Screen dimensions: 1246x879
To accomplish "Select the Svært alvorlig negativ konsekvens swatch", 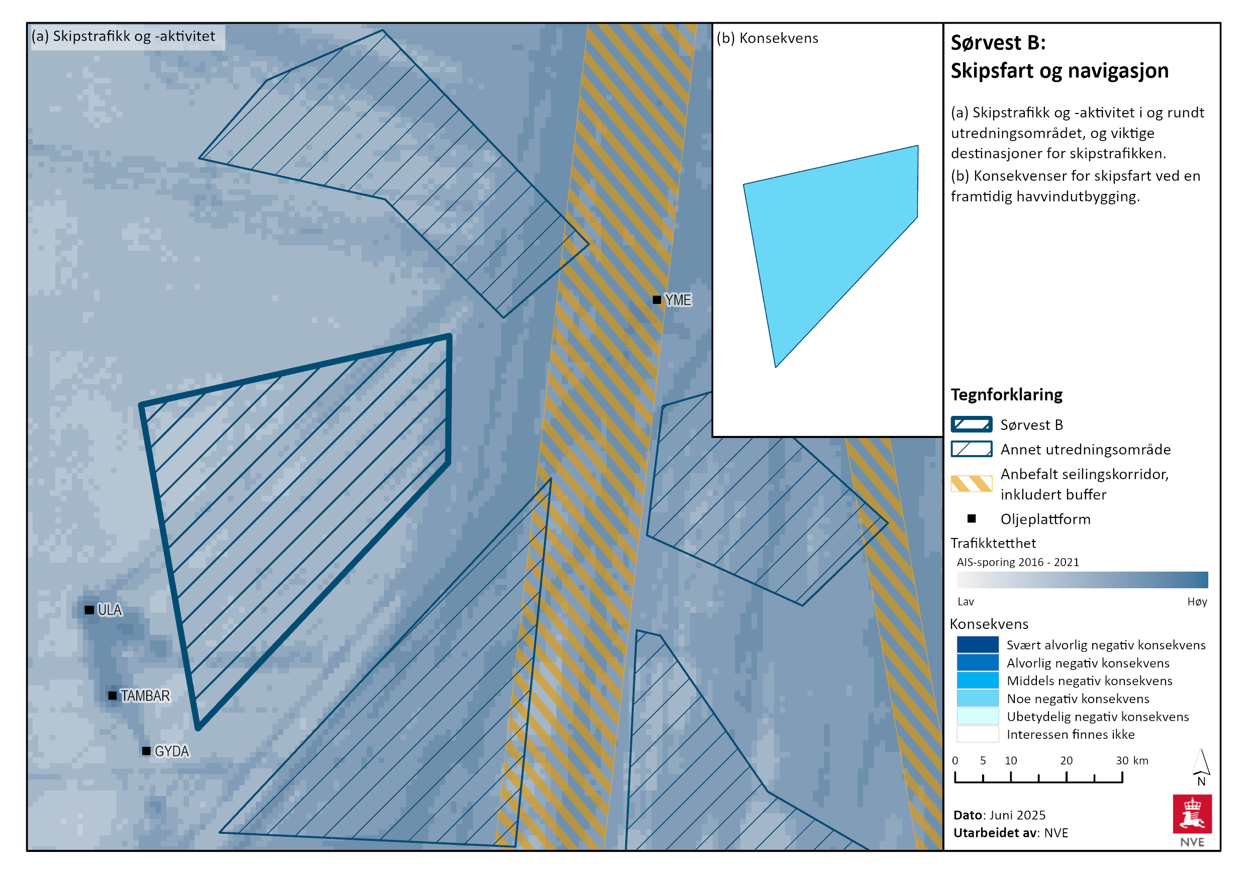I will tap(978, 645).
